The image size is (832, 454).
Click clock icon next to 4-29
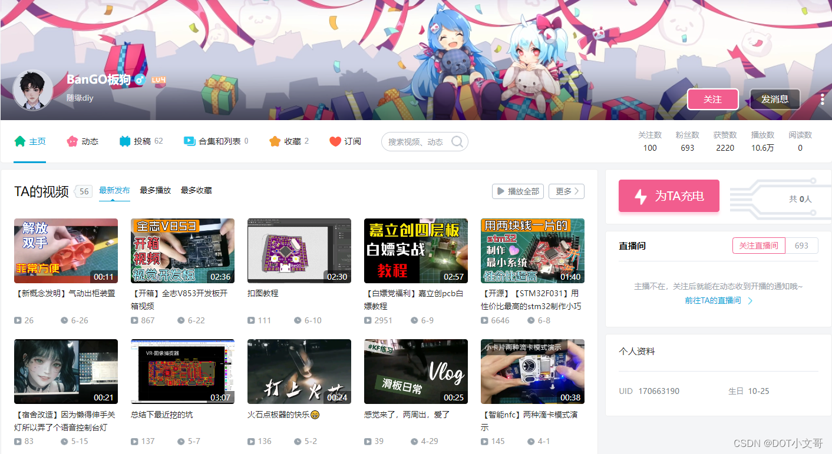[x=414, y=441]
